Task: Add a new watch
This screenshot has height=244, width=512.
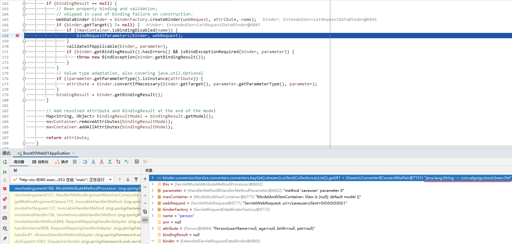Action: 145,179
